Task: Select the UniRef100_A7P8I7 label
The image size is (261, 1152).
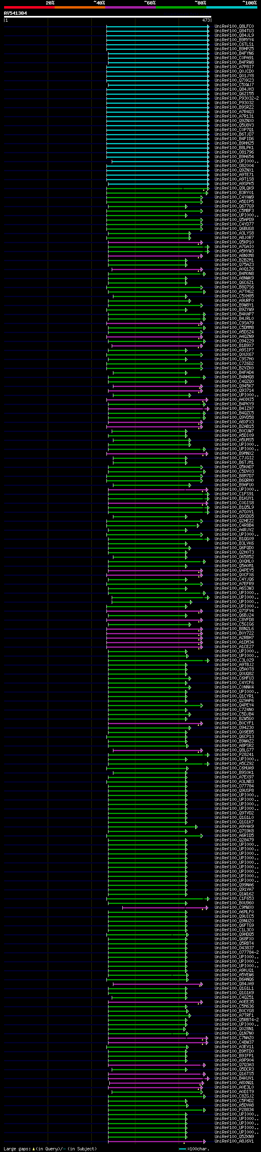Action: (x=234, y=67)
